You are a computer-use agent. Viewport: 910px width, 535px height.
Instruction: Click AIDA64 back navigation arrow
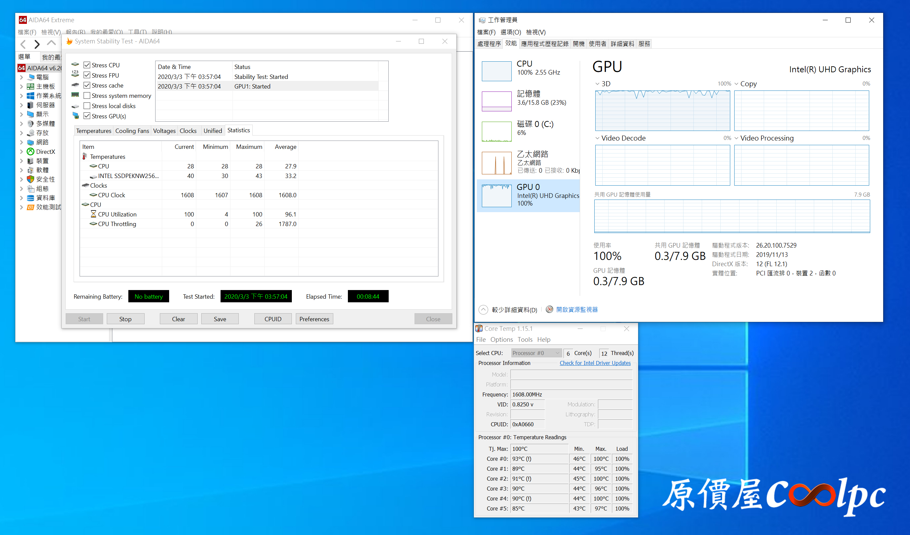(x=23, y=44)
